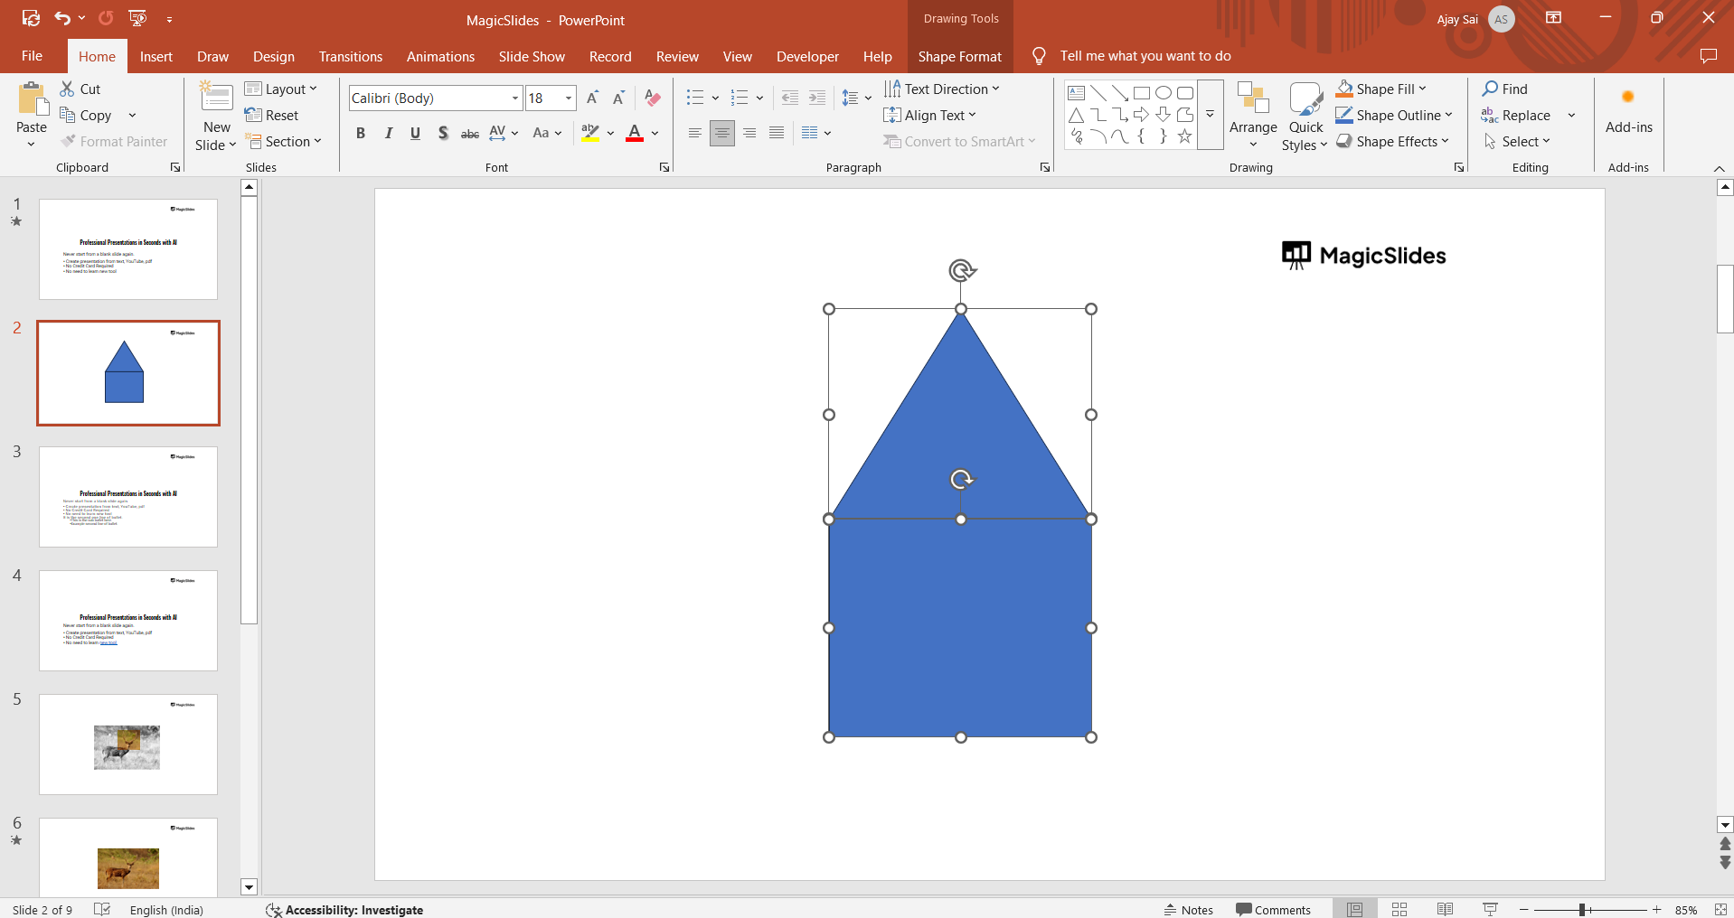Select the Arrange tool
Screen dimensions: 1734x918
pyautogui.click(x=1252, y=116)
